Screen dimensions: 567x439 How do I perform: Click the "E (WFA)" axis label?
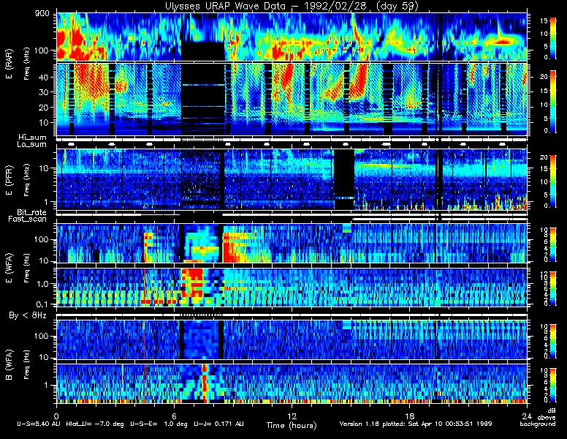click(9, 268)
